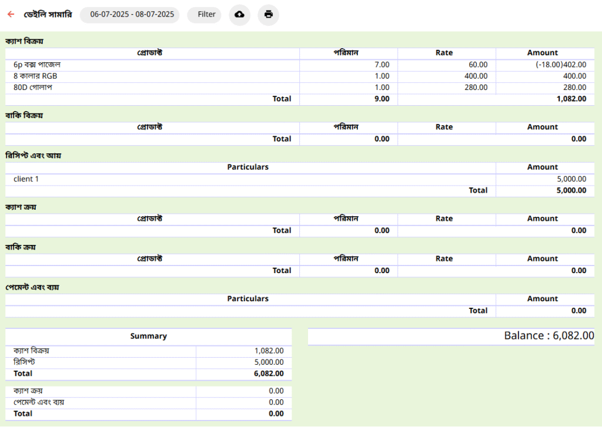Click the rate 400.00 cell
This screenshot has height=427, width=602.
click(x=447, y=76)
